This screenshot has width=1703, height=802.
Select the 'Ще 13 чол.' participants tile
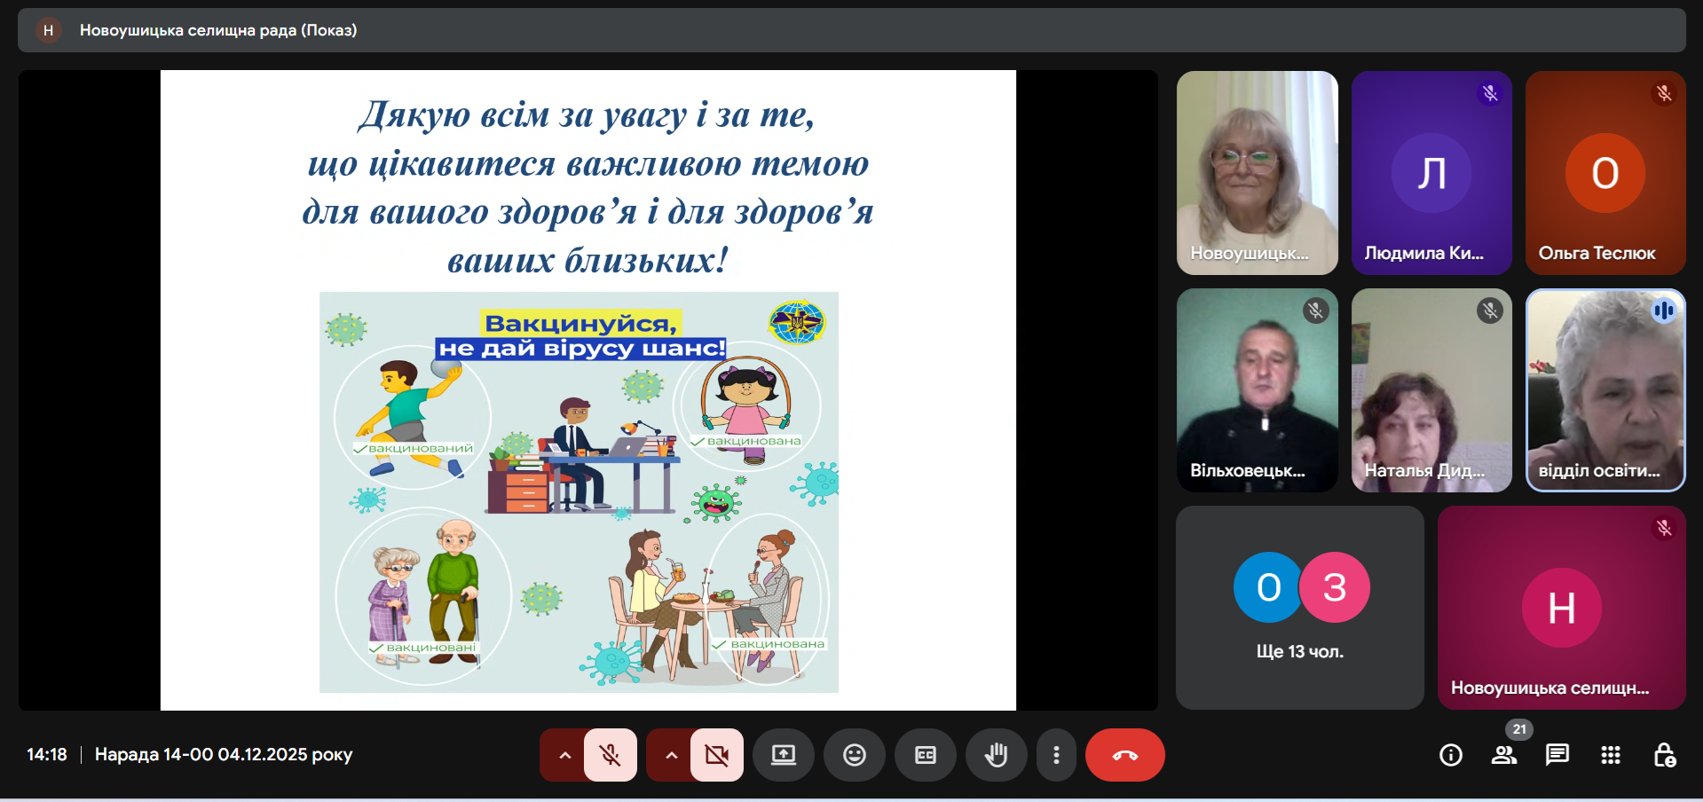pyautogui.click(x=1299, y=608)
